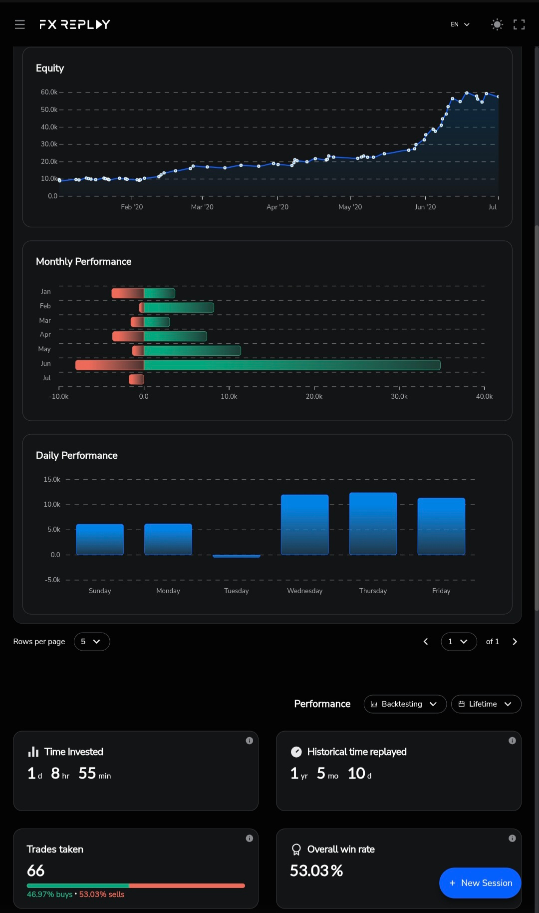
Task: Open the EN language dropdown
Action: (x=460, y=24)
